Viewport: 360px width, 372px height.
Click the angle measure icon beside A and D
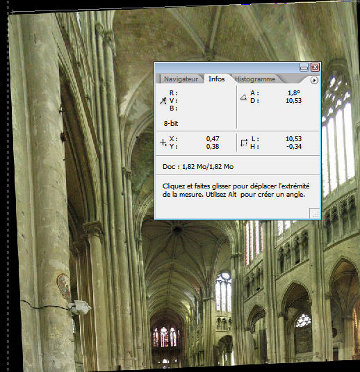pos(243,97)
